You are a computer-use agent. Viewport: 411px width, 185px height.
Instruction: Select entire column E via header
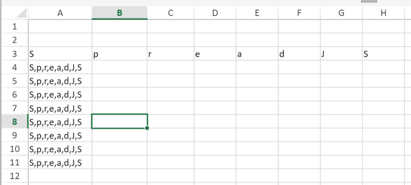(x=257, y=13)
